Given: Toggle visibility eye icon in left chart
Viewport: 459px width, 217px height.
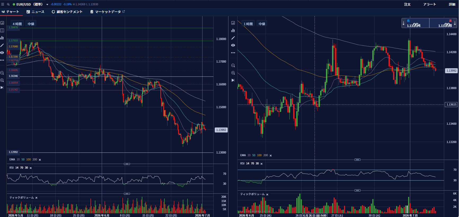Looking at the screenshot, I should click(x=2, y=53).
